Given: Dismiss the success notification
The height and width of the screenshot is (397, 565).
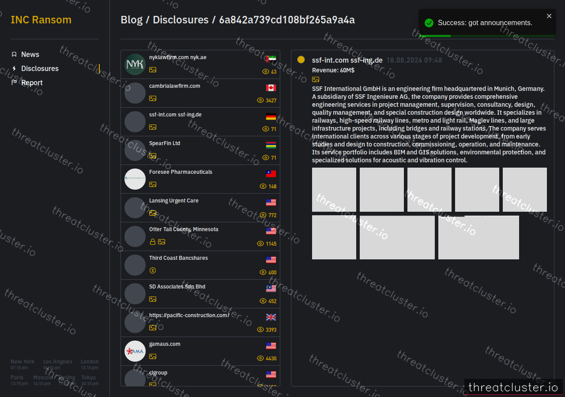Looking at the screenshot, I should point(549,16).
